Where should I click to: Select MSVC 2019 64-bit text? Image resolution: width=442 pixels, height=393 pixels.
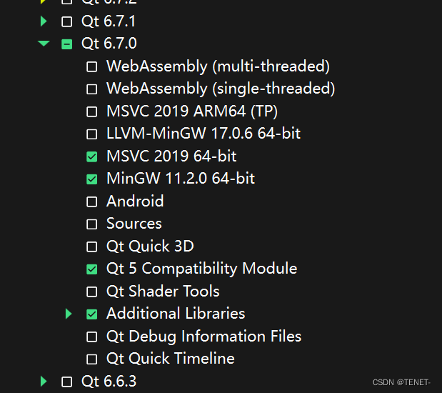click(x=171, y=156)
